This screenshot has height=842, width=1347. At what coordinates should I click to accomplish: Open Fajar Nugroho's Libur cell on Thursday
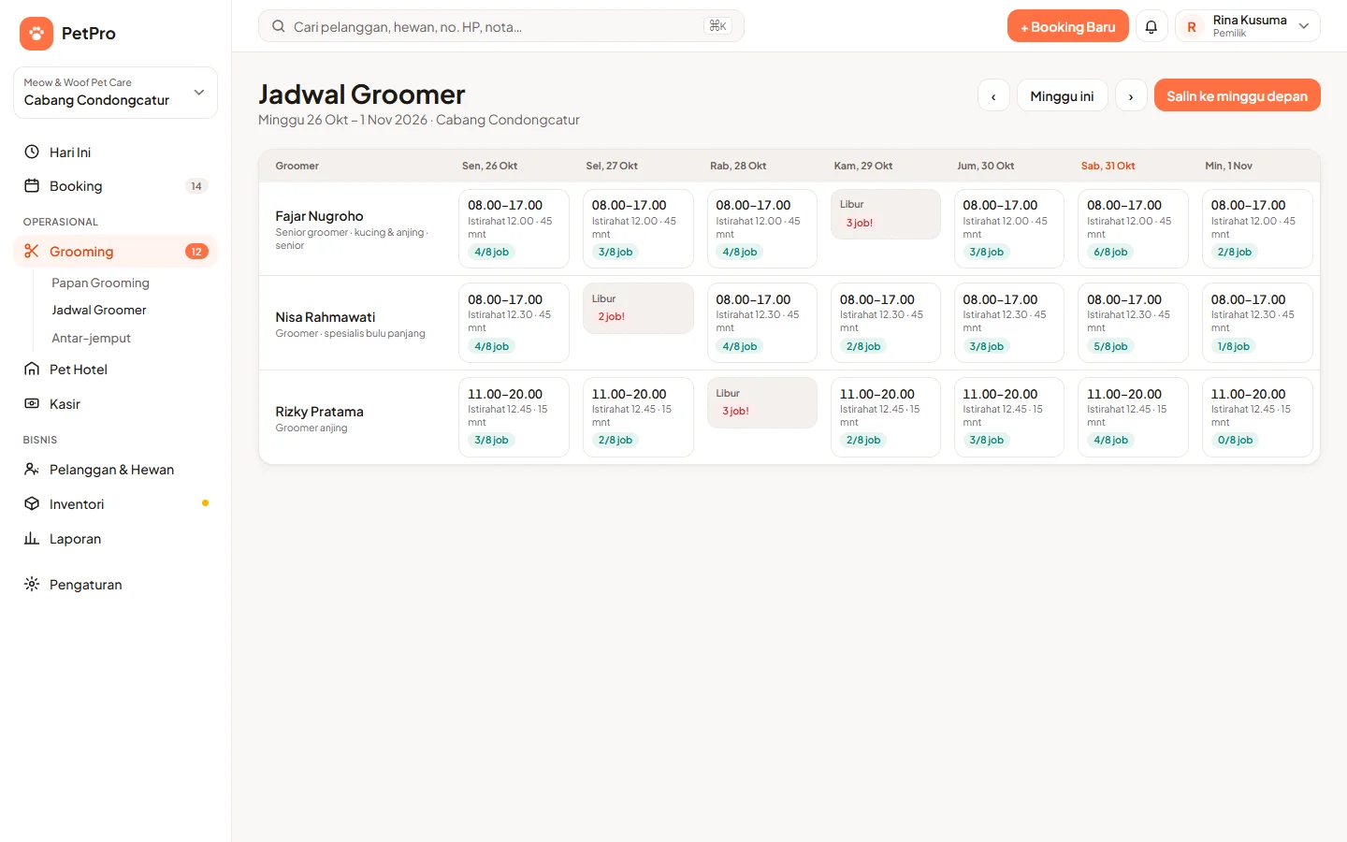pos(886,214)
